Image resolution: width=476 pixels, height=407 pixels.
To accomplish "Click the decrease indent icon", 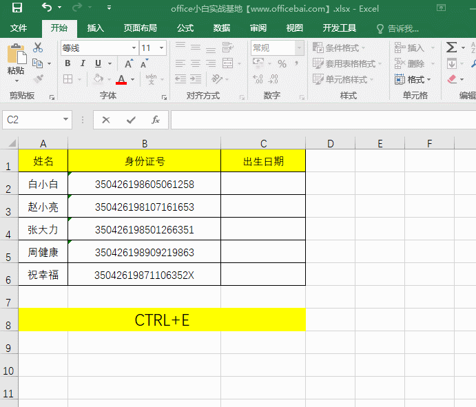I will pyautogui.click(x=180, y=79).
